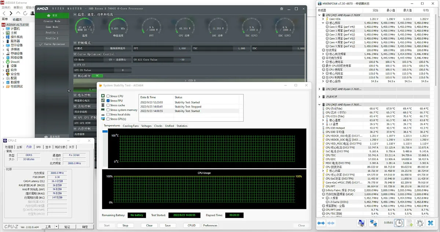Viewport: 440px width, 232px height.
Task: Switch to AIDA64 收藏夹 panel tab
Action: click(x=17, y=19)
